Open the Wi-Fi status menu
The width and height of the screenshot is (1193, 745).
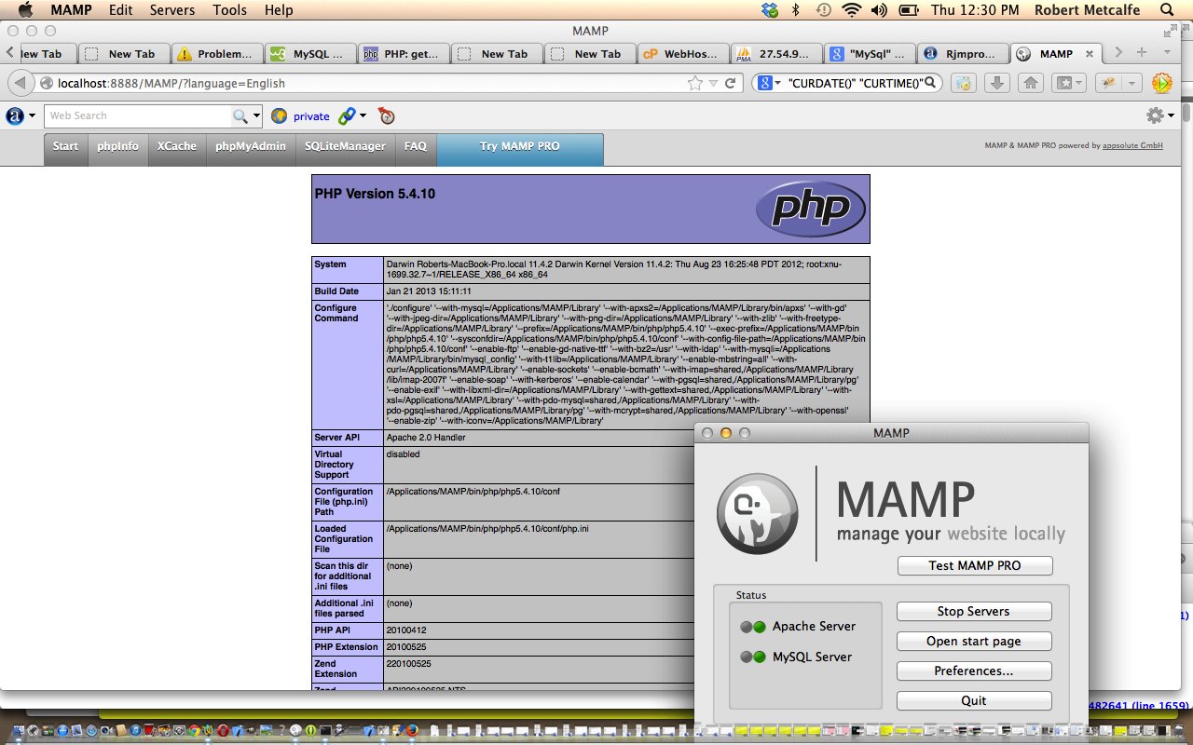click(850, 10)
